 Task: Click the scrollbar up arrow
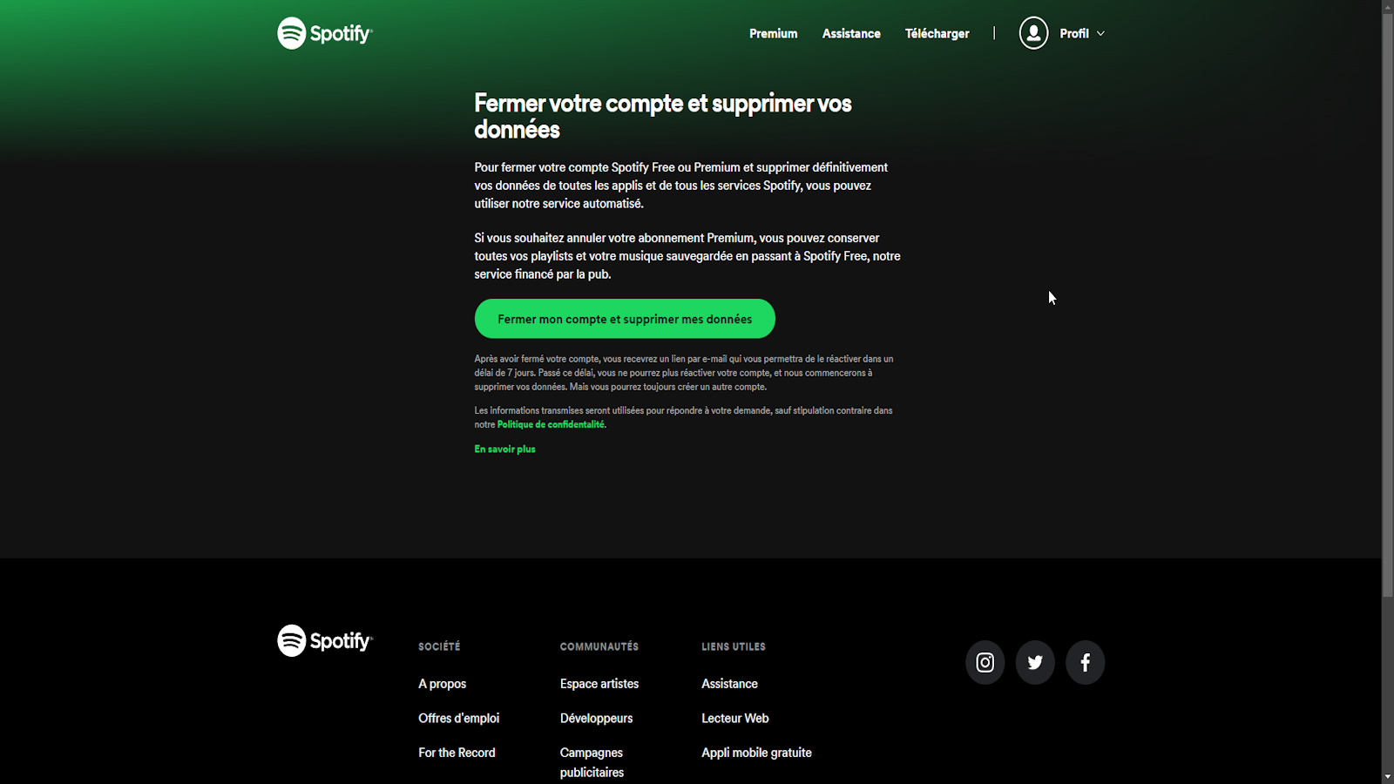(x=1387, y=7)
